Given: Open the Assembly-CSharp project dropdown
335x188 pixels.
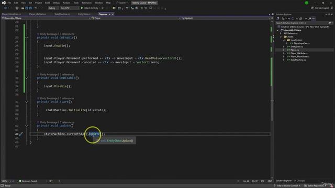Looking at the screenshot, I should [46, 18].
